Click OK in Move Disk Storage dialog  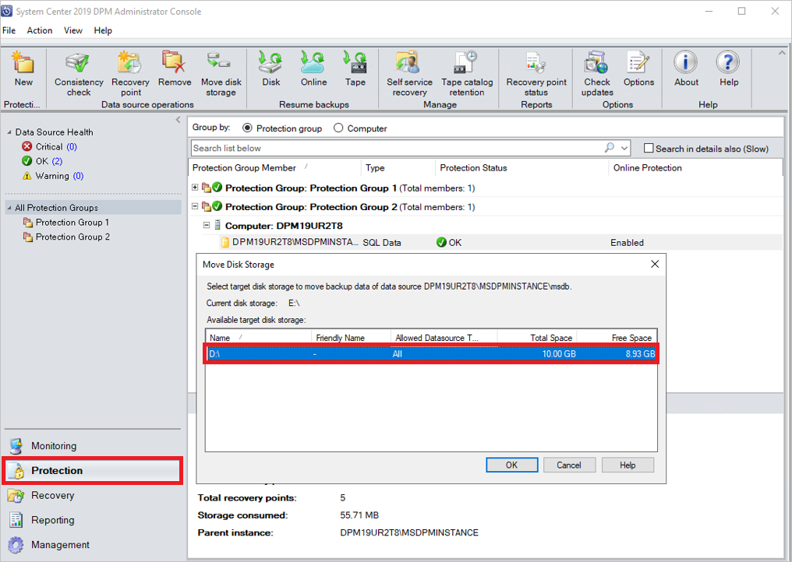click(x=511, y=465)
